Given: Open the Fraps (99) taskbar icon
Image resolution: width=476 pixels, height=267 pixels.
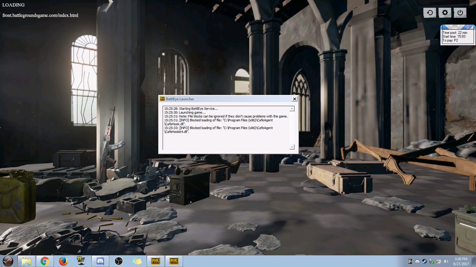Looking at the screenshot, I should 81,261.
